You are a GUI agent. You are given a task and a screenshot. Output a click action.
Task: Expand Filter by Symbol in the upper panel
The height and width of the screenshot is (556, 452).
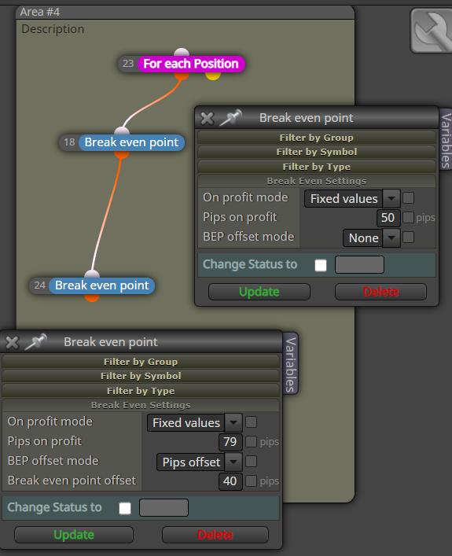pyautogui.click(x=317, y=152)
